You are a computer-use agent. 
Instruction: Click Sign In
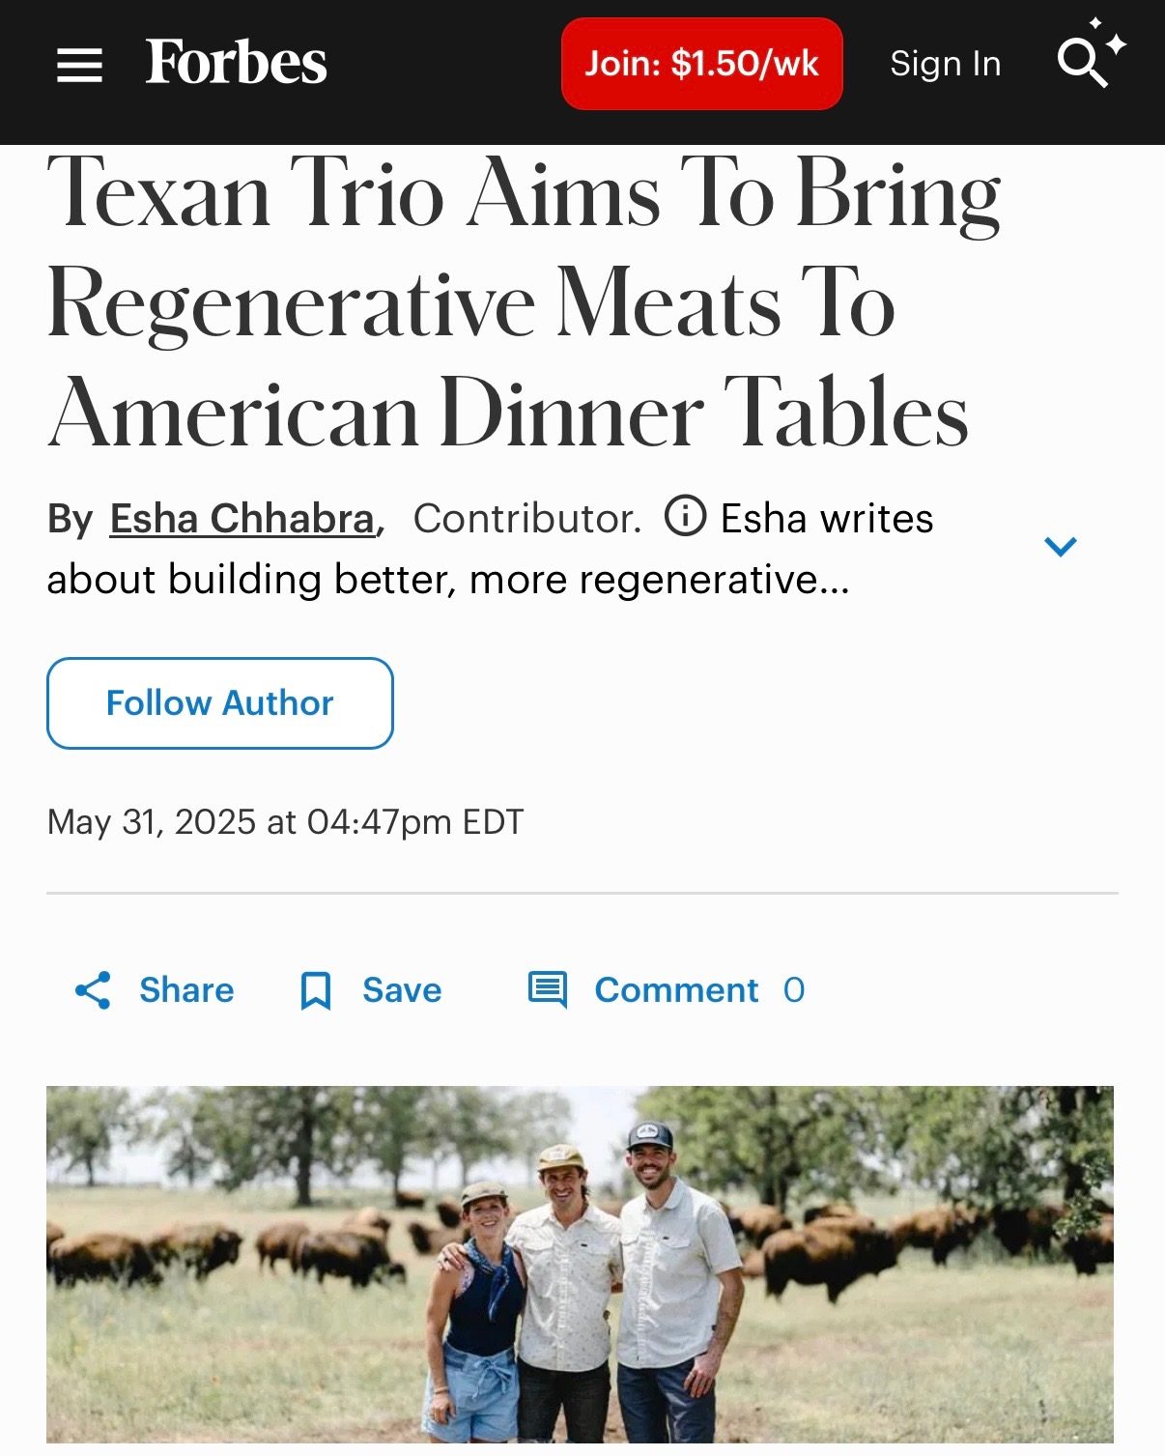tap(946, 64)
